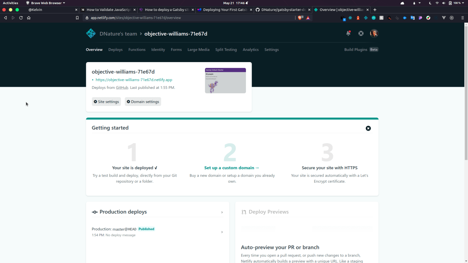Click the gray square extension icon
468x263 pixels.
point(381,18)
